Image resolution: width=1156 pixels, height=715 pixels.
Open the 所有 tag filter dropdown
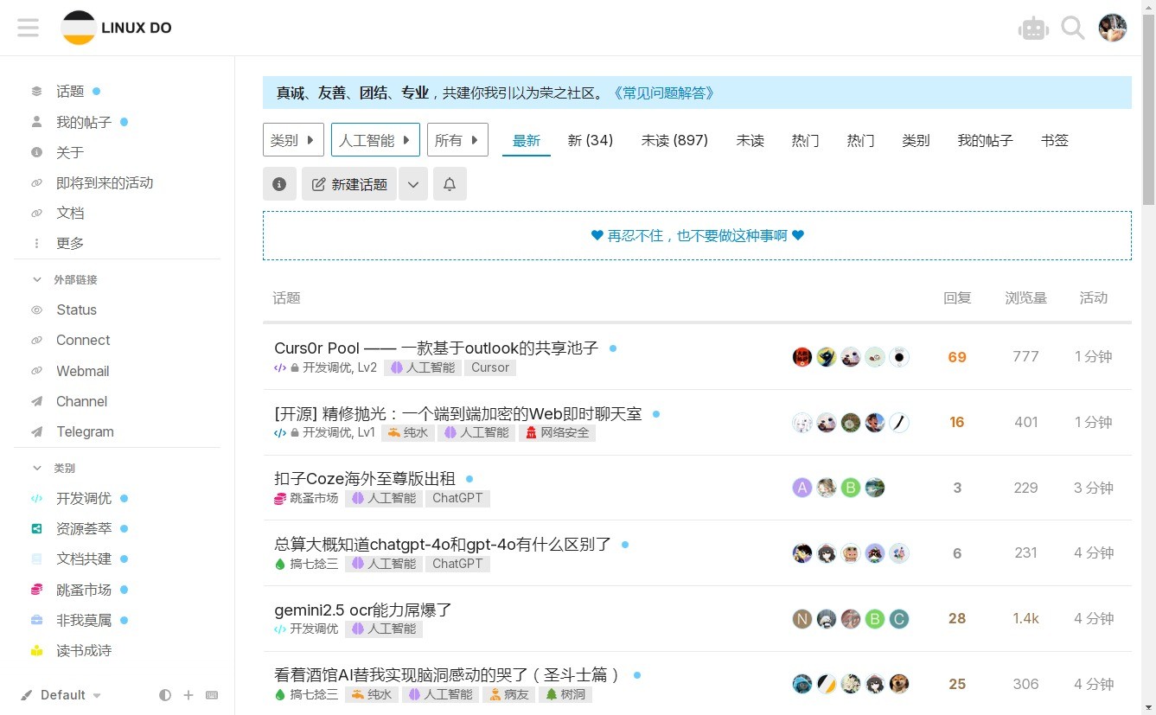[457, 140]
